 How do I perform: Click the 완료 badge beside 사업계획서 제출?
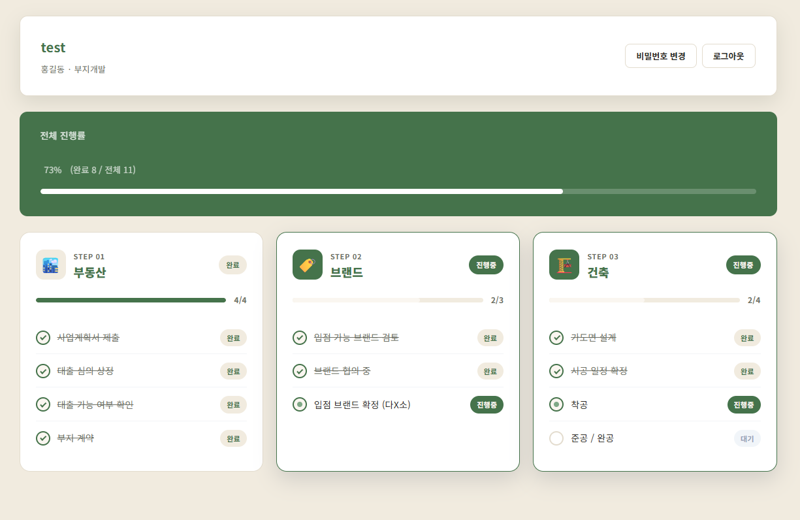coord(233,338)
